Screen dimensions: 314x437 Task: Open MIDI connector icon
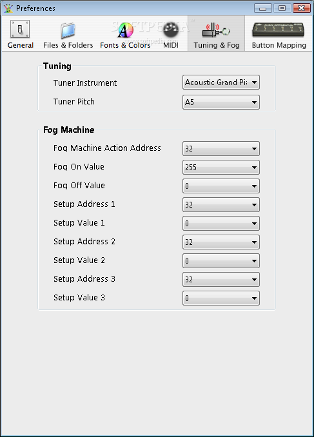coord(171,30)
